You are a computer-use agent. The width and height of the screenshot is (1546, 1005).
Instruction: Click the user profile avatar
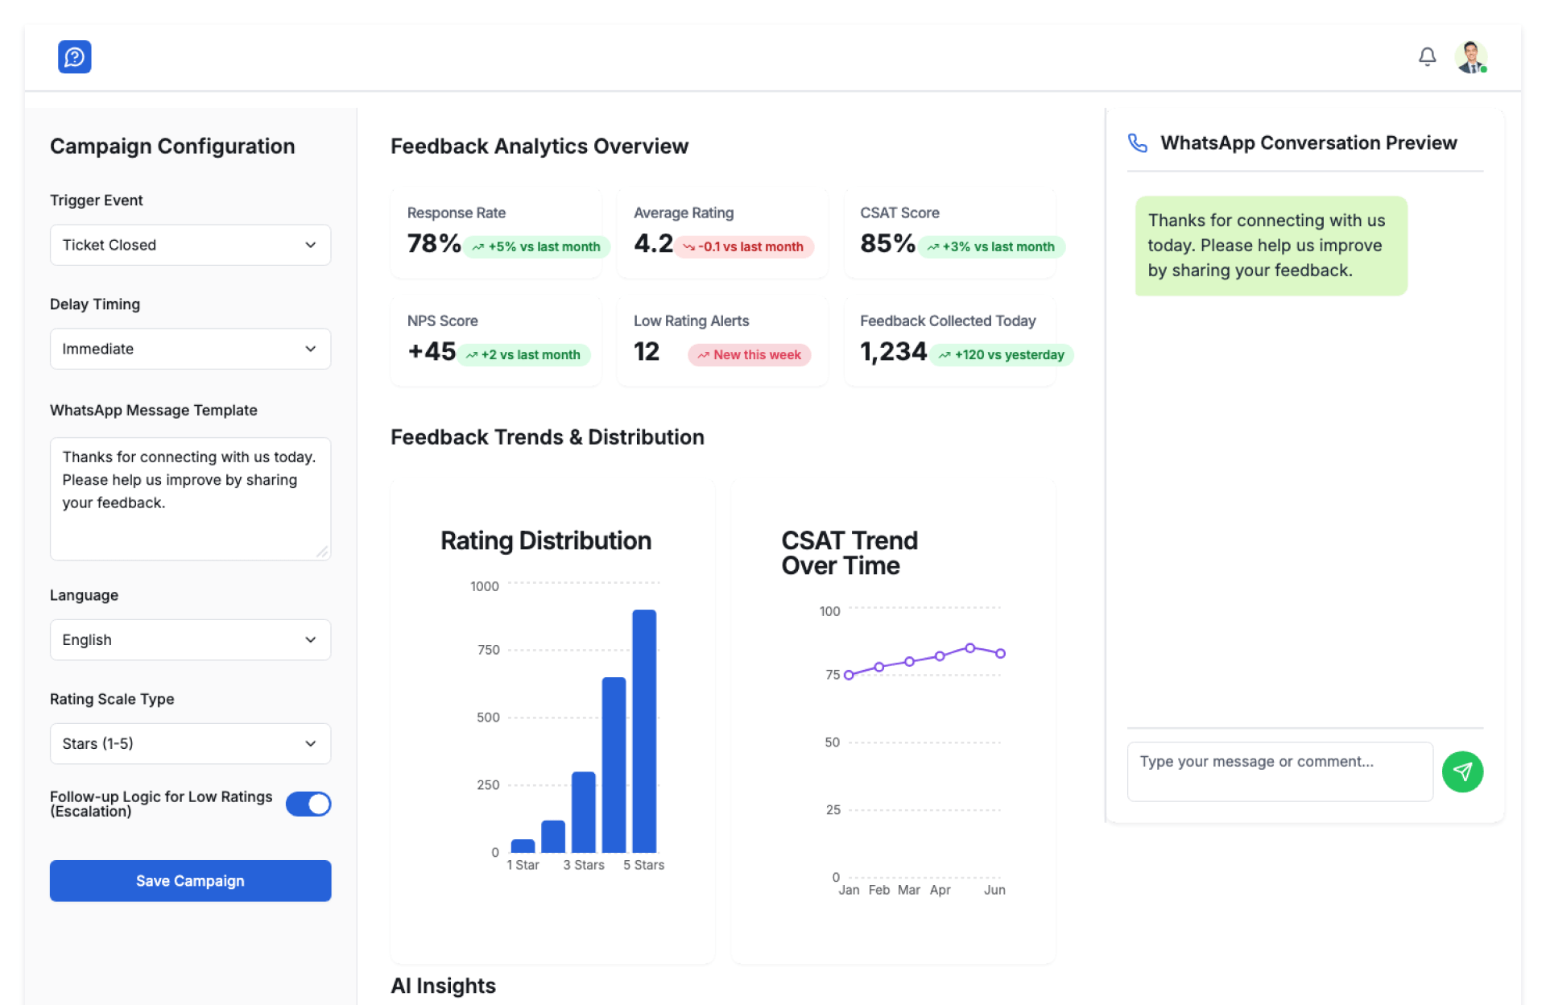(x=1470, y=57)
